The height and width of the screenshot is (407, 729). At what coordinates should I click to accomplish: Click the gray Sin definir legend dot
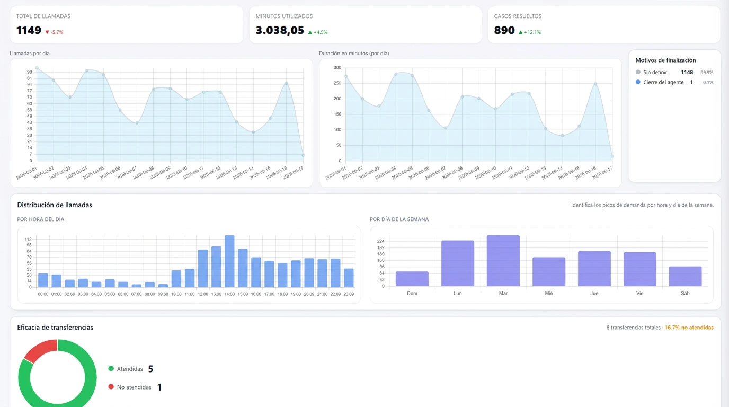tap(638, 72)
